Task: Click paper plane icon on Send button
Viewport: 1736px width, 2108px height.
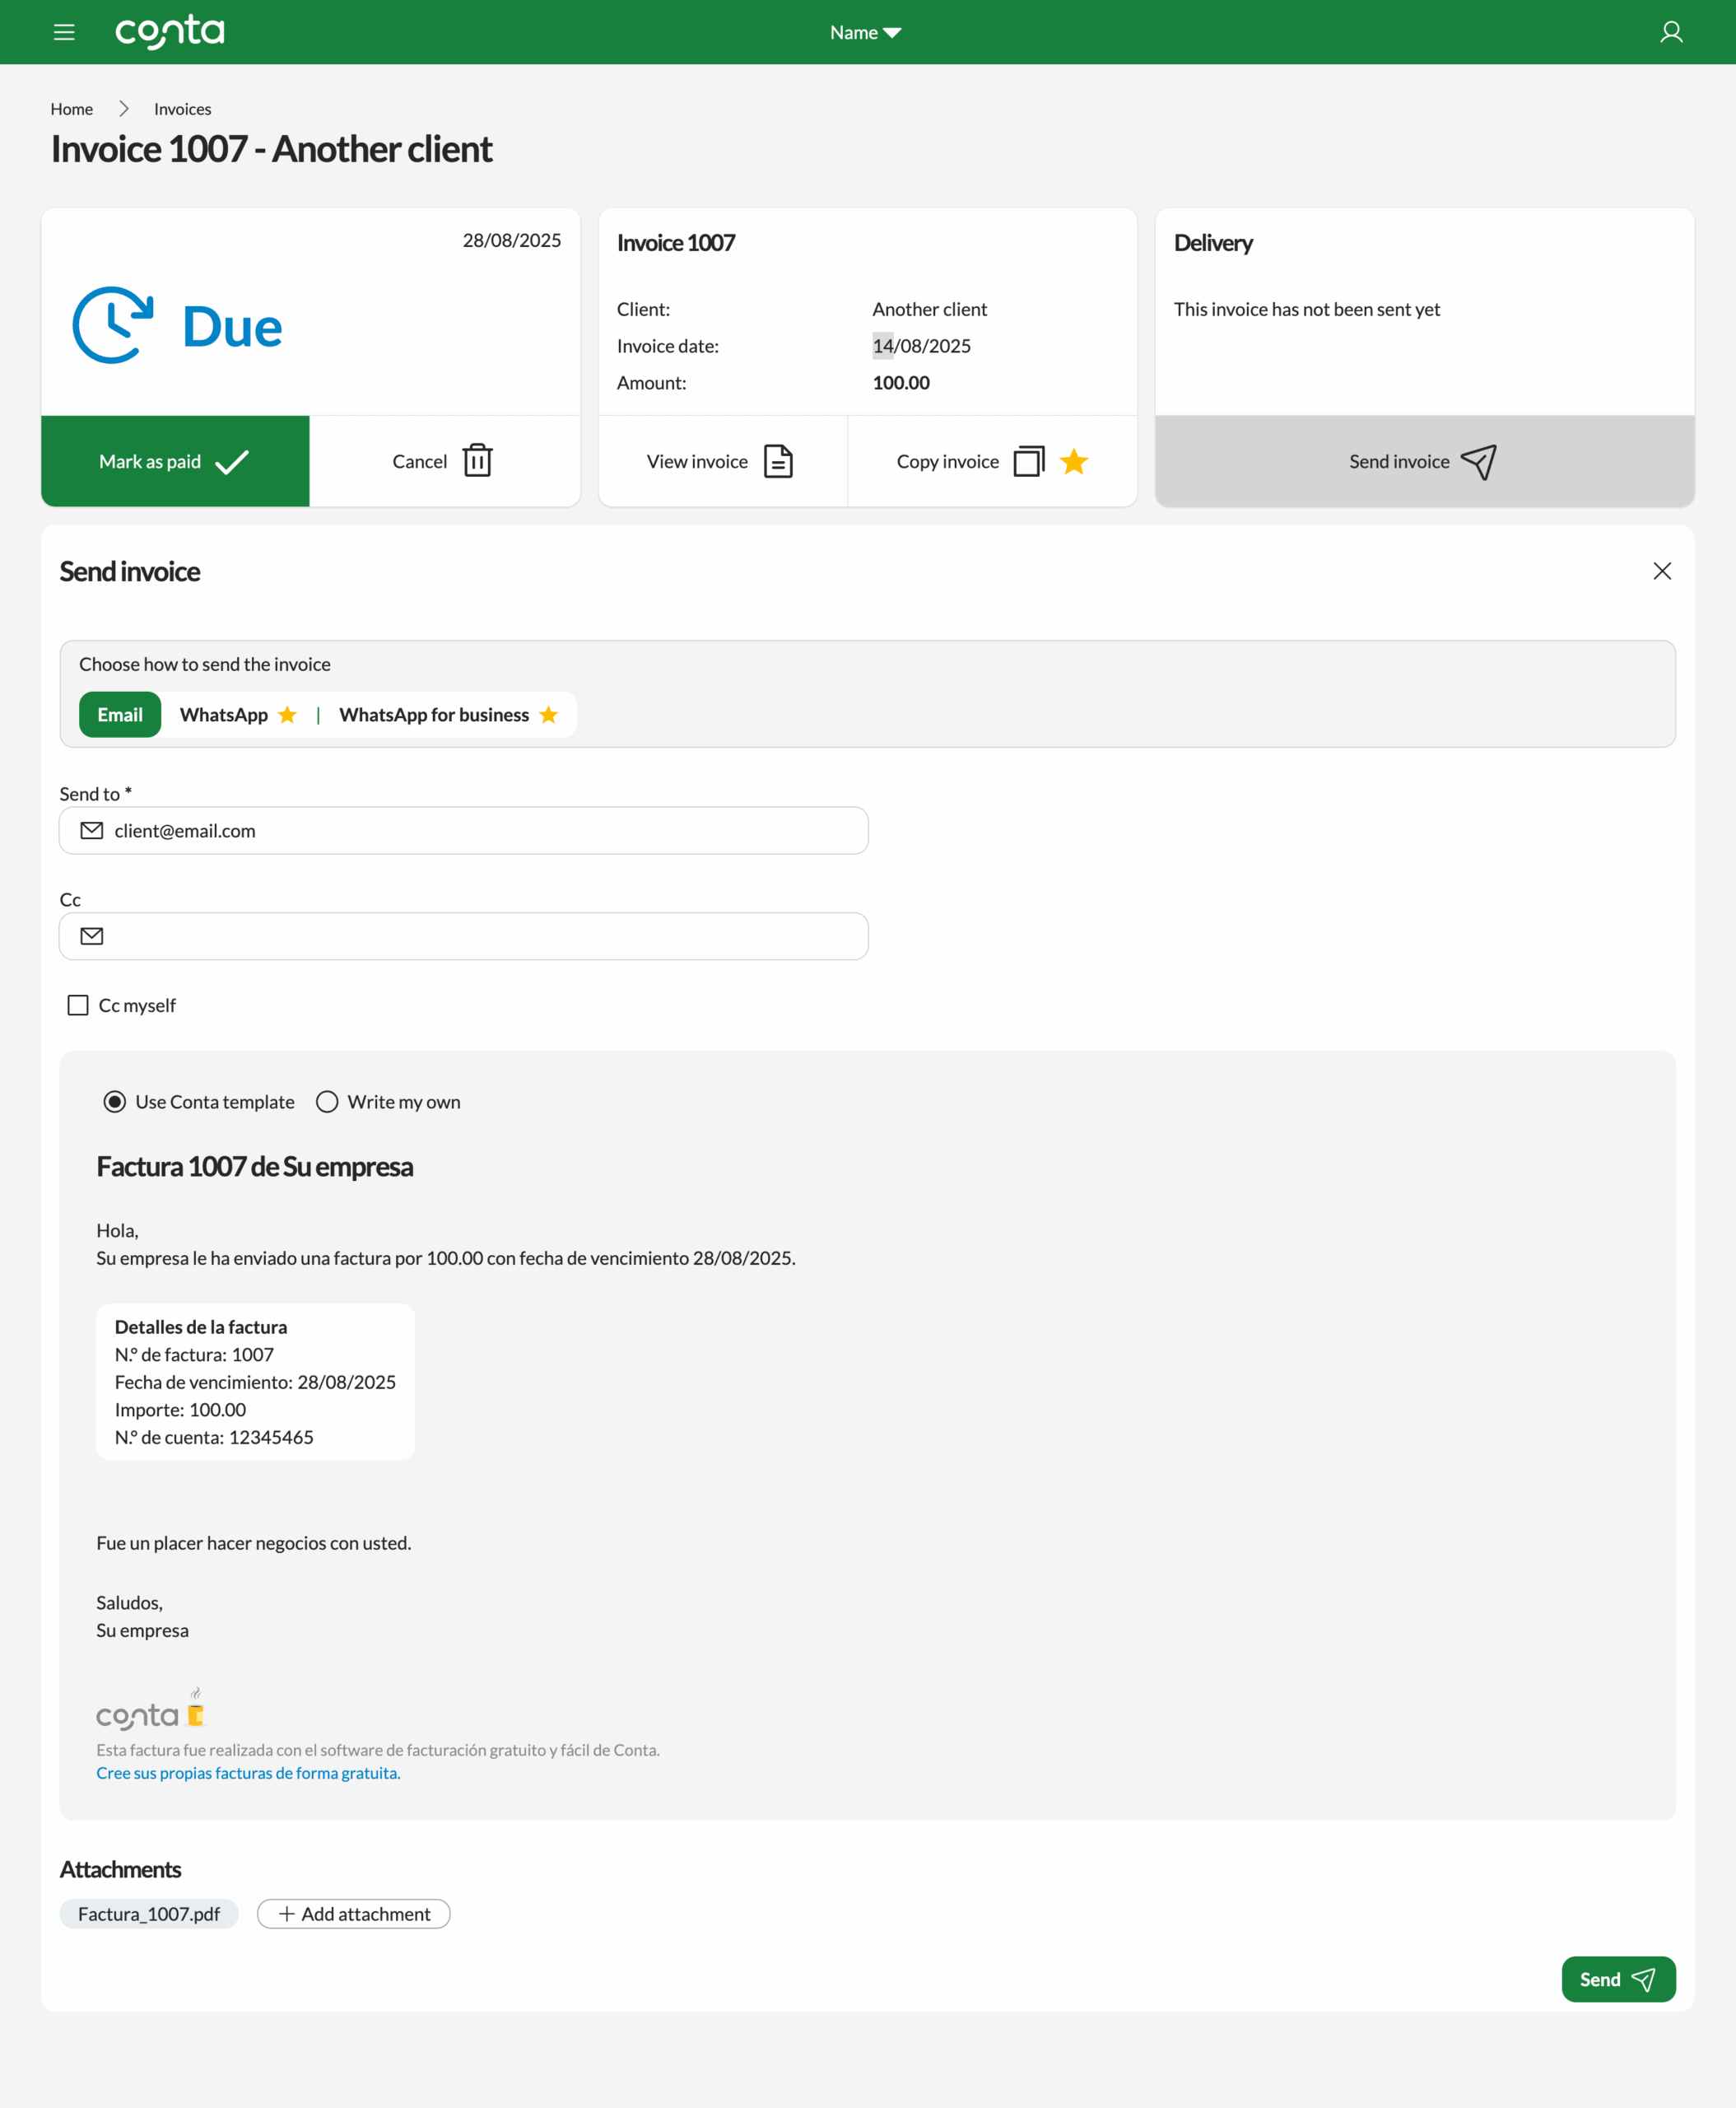Action: tap(1644, 1979)
